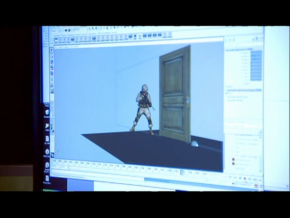
Task: Toggle the red auto-key button near playback controls
Action: (256, 186)
